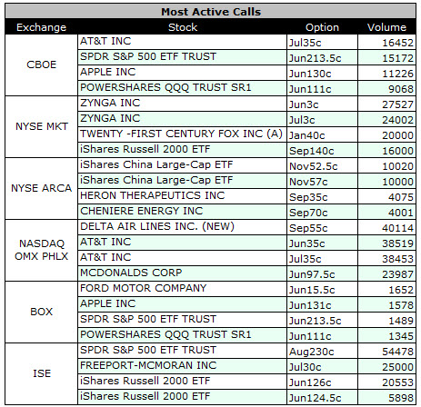
Task: Click the Exchange column header
Action: (x=41, y=27)
